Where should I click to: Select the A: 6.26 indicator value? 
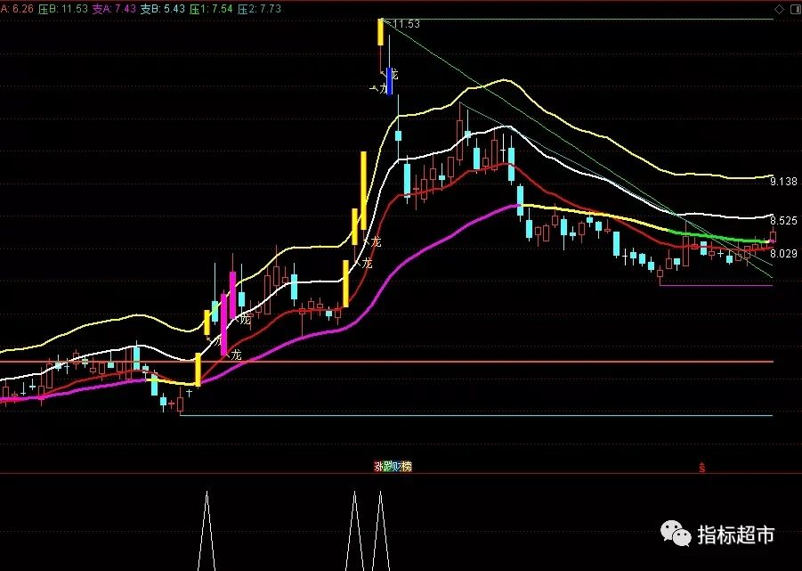[x=17, y=9]
